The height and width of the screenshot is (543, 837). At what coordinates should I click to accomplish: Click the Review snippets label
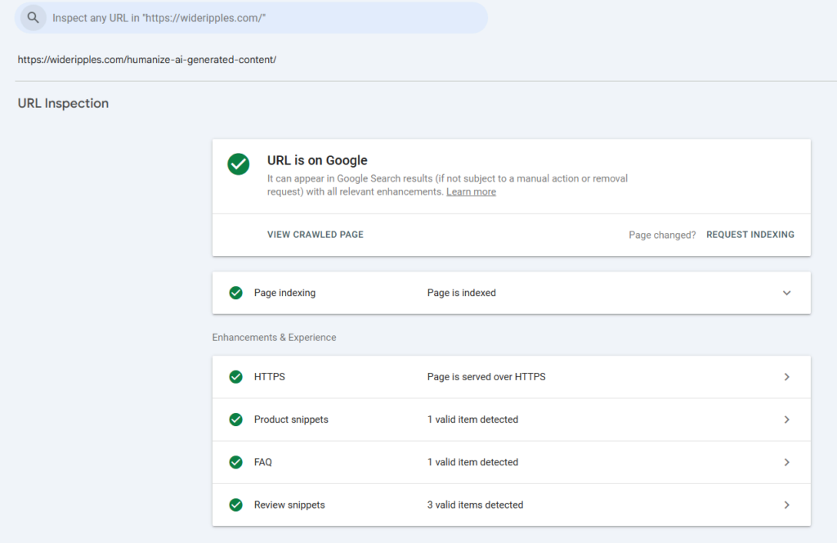point(289,505)
